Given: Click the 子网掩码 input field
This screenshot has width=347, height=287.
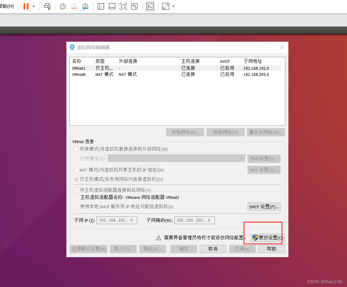Looking at the screenshot, I should click(195, 220).
